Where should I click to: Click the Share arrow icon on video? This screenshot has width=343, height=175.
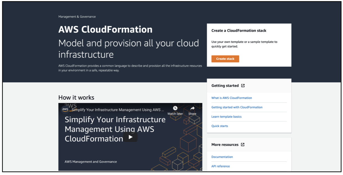192,108
